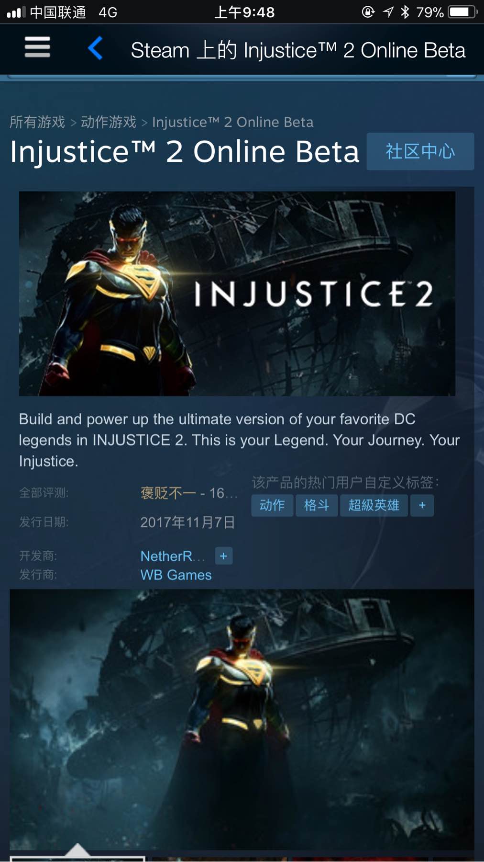The height and width of the screenshot is (862, 484).
Task: Go to 动作游戏 breadcrumb
Action: 109,122
